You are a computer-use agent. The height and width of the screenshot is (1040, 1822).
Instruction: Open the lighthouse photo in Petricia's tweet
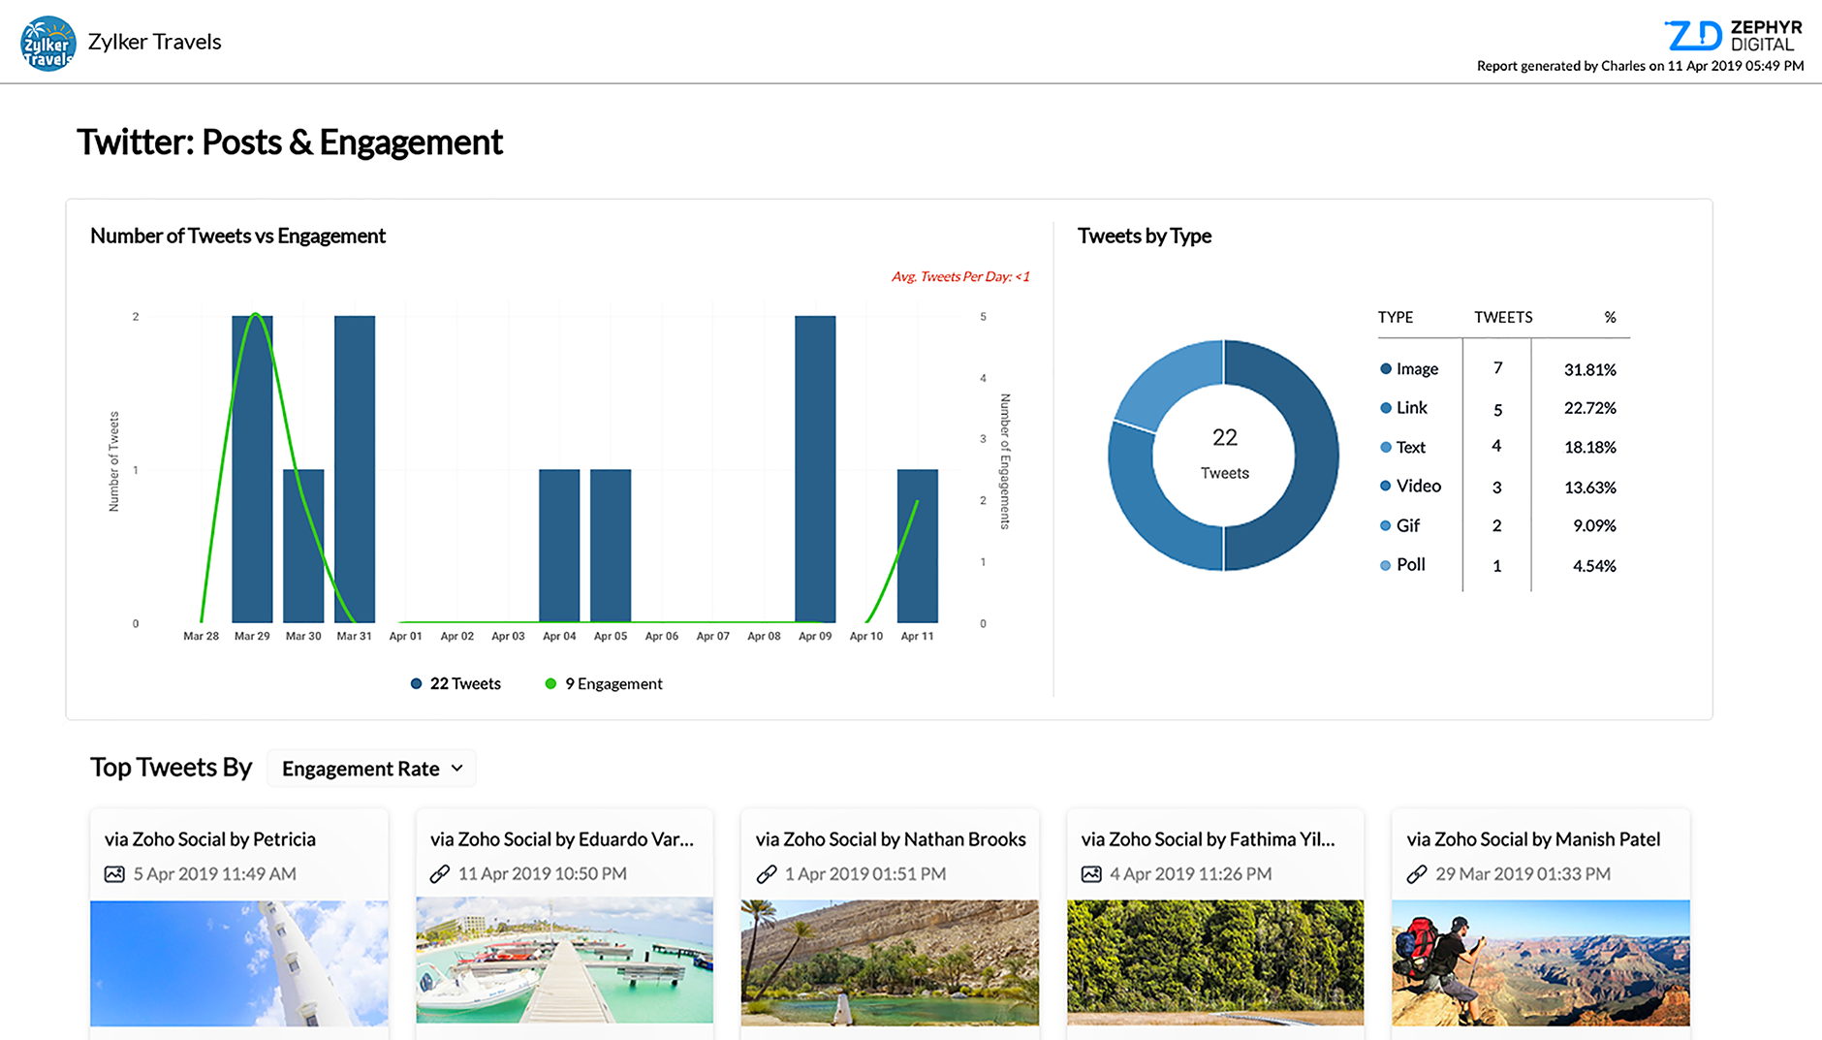(239, 963)
